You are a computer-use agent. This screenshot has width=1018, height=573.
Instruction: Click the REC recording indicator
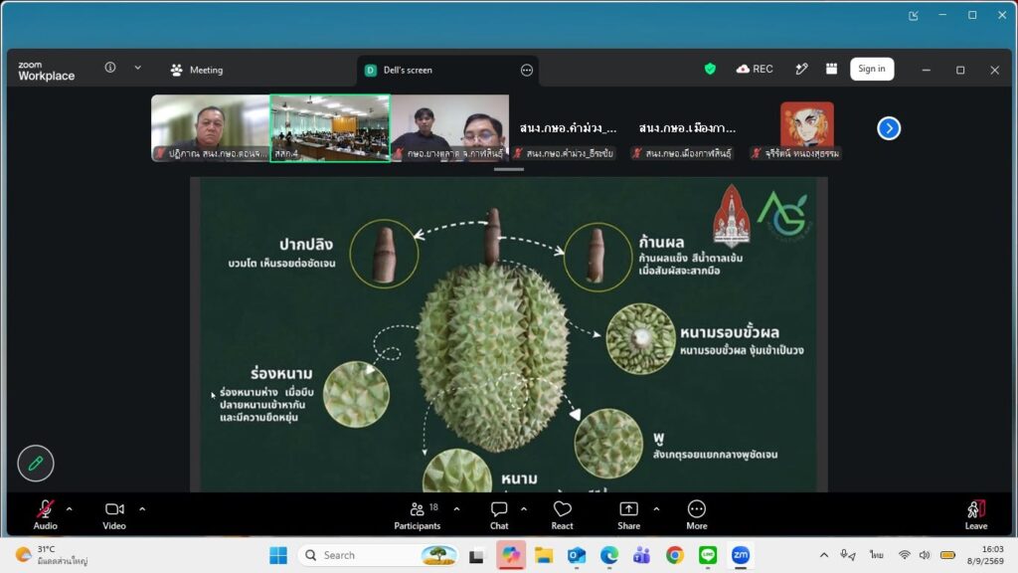[x=755, y=69]
